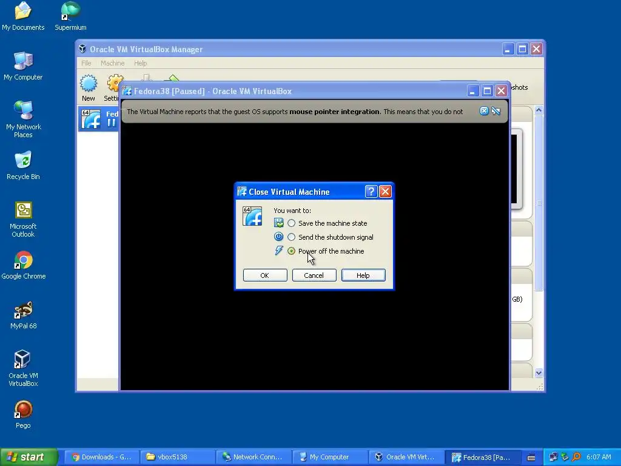Switch to Network Connections taskbar button
Image resolution: width=621 pixels, height=466 pixels.
coord(254,457)
